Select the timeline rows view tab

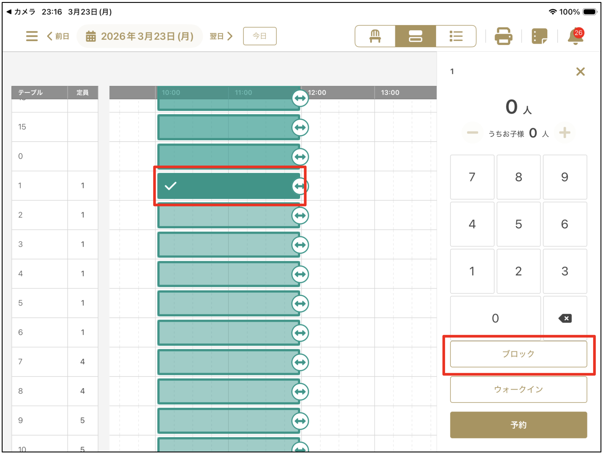pyautogui.click(x=415, y=36)
